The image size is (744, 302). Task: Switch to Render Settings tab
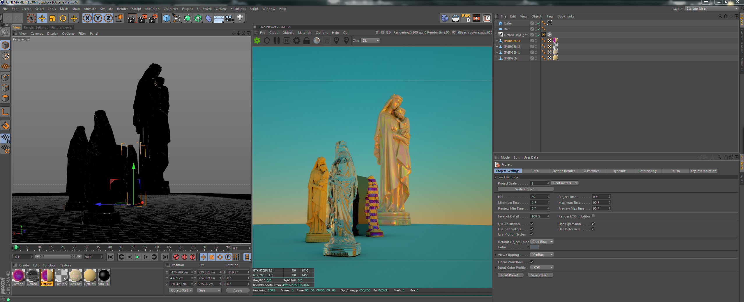[36, 27]
